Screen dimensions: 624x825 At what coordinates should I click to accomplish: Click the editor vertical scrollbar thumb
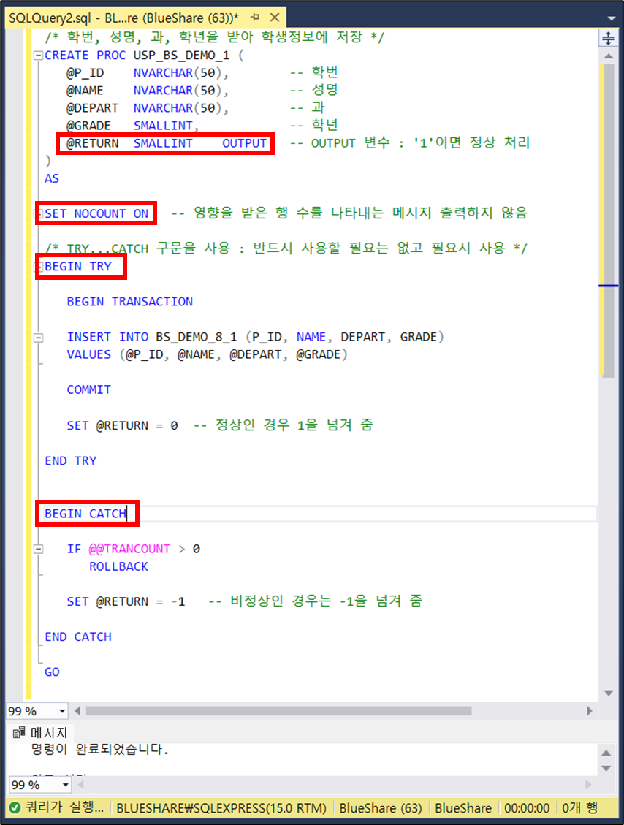[608, 221]
